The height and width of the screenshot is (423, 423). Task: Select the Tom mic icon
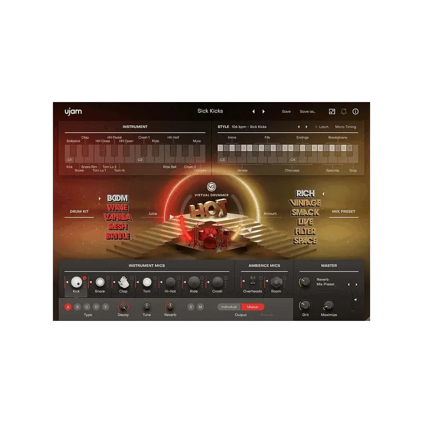[147, 282]
